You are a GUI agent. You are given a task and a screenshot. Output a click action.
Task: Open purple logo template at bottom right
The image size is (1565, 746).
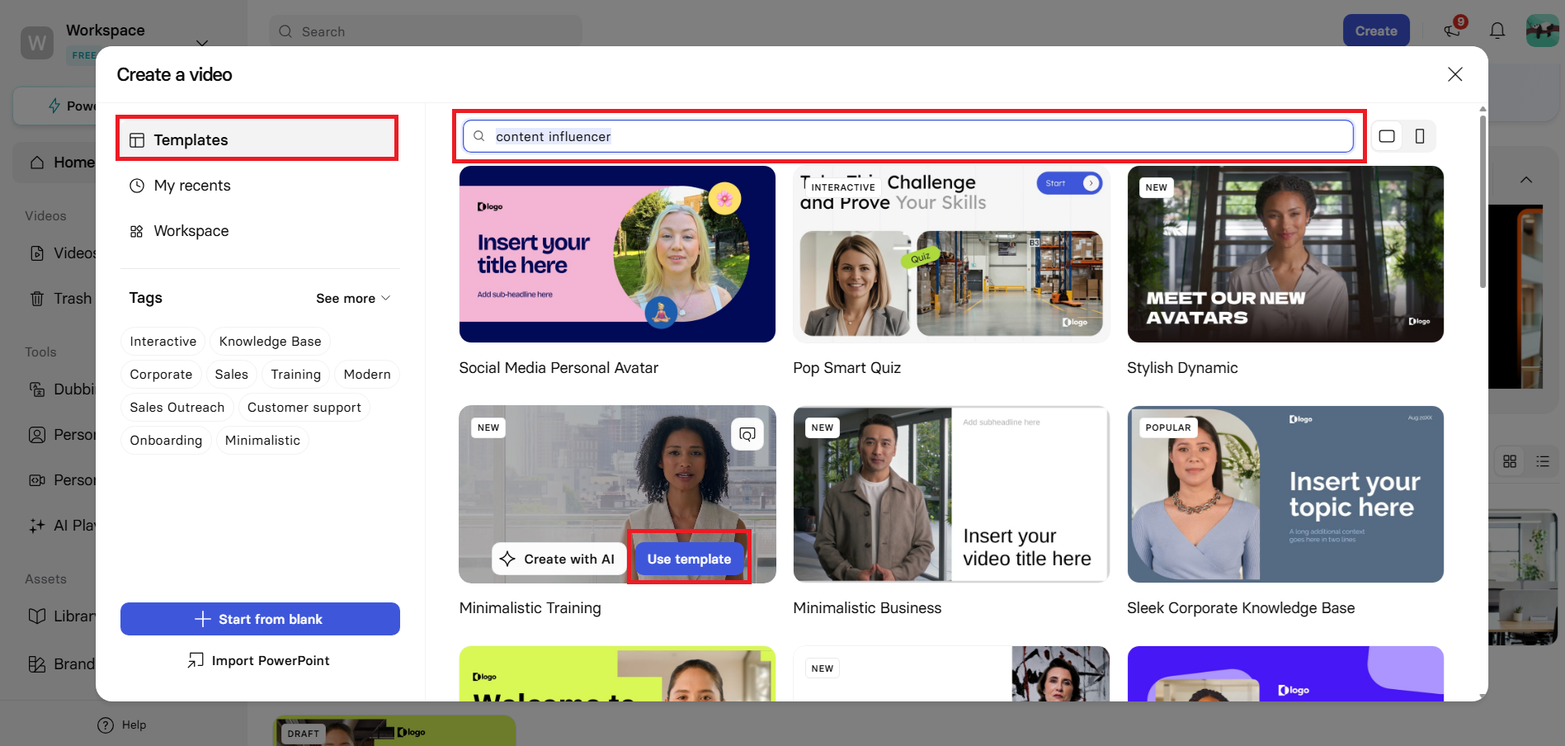tap(1285, 674)
